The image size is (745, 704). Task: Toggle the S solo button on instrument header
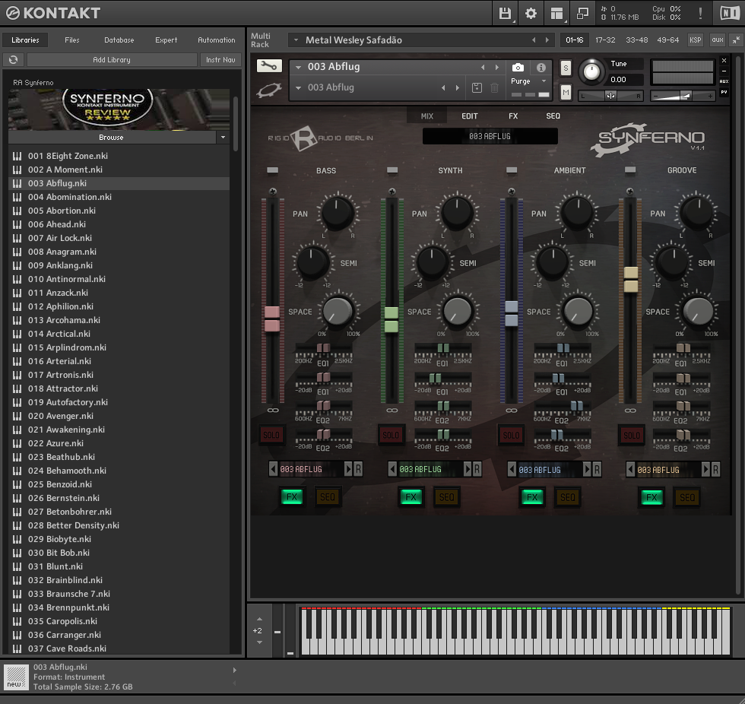(566, 68)
